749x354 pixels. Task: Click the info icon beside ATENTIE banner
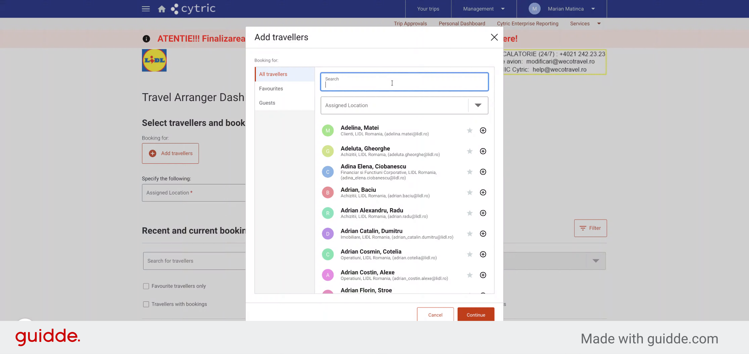(146, 39)
